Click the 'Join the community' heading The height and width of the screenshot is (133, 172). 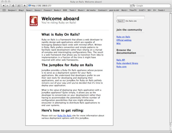pyautogui.click(x=129, y=30)
